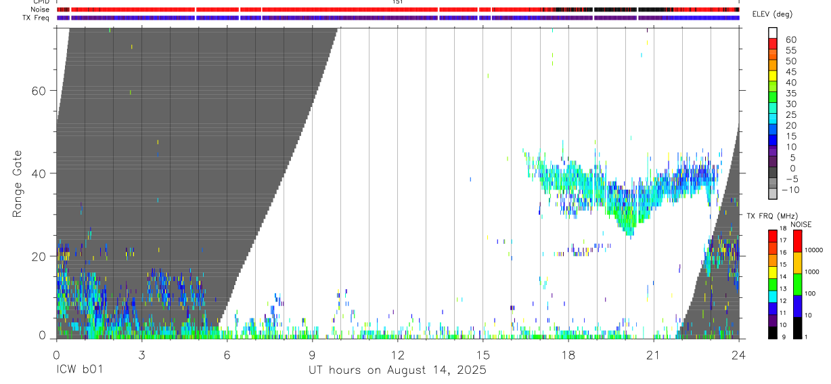Image resolution: width=831 pixels, height=384 pixels.
Task: Click the 35 value on ELEV legend
Action: tap(790, 93)
